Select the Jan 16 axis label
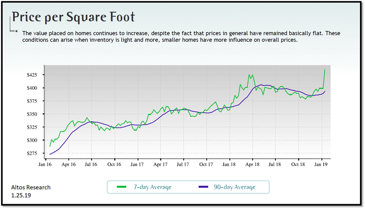This screenshot has height=209, width=365. [45, 164]
